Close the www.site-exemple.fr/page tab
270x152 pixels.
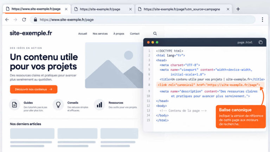tap(66, 9)
